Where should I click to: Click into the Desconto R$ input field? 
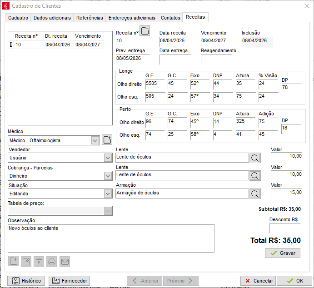tap(284, 228)
